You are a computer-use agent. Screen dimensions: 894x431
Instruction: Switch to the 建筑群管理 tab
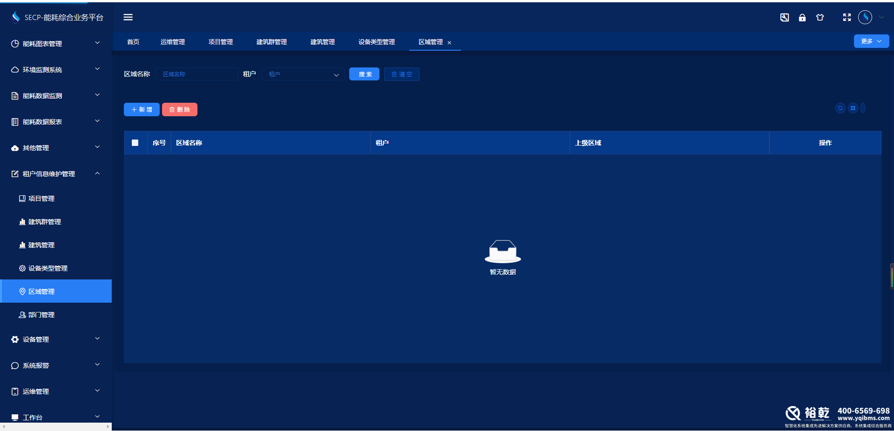click(x=271, y=41)
